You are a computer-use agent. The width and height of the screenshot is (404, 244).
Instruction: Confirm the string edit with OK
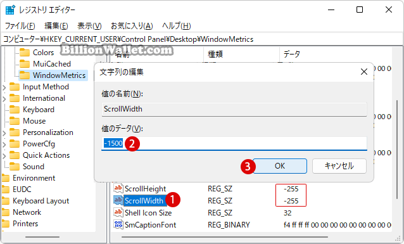[x=280, y=166]
